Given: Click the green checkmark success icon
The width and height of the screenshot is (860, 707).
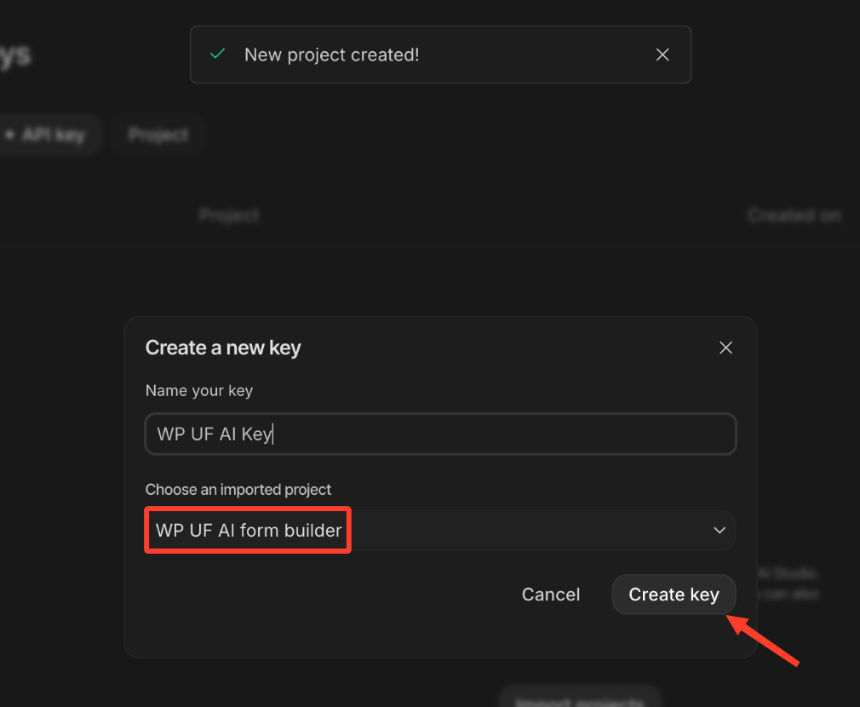Looking at the screenshot, I should coord(218,54).
